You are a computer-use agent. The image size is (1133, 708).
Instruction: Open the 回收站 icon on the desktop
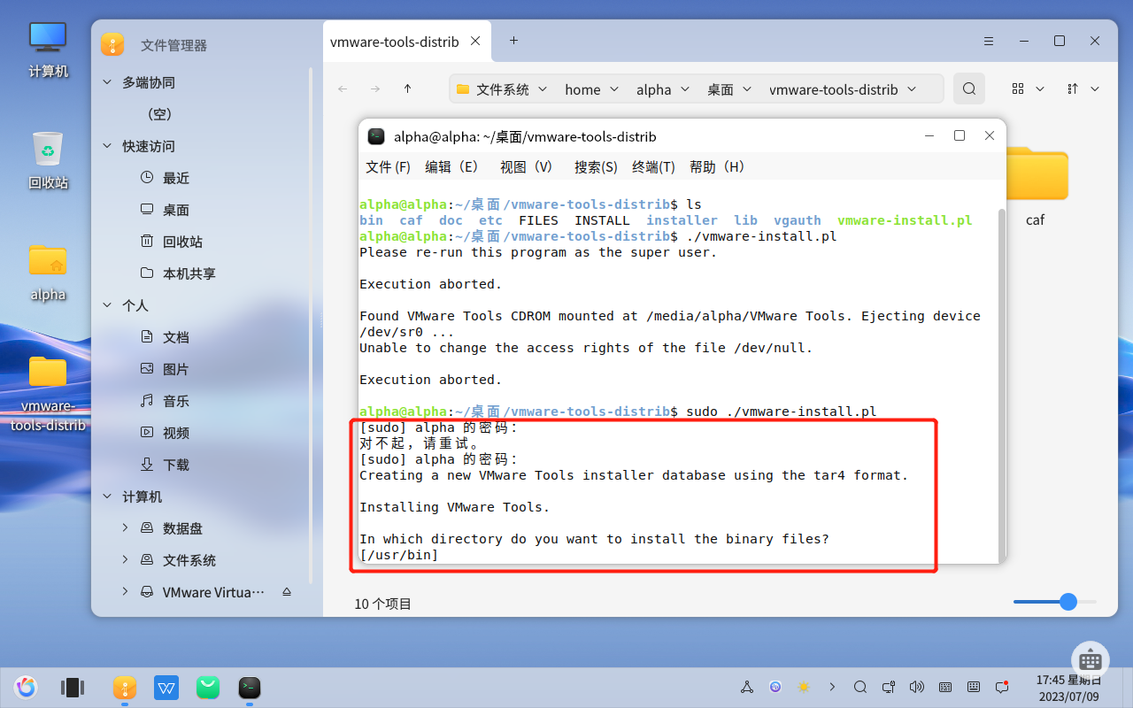tap(48, 160)
